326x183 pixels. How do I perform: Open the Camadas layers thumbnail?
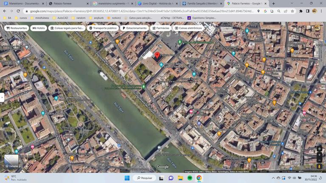pyautogui.click(x=11, y=161)
